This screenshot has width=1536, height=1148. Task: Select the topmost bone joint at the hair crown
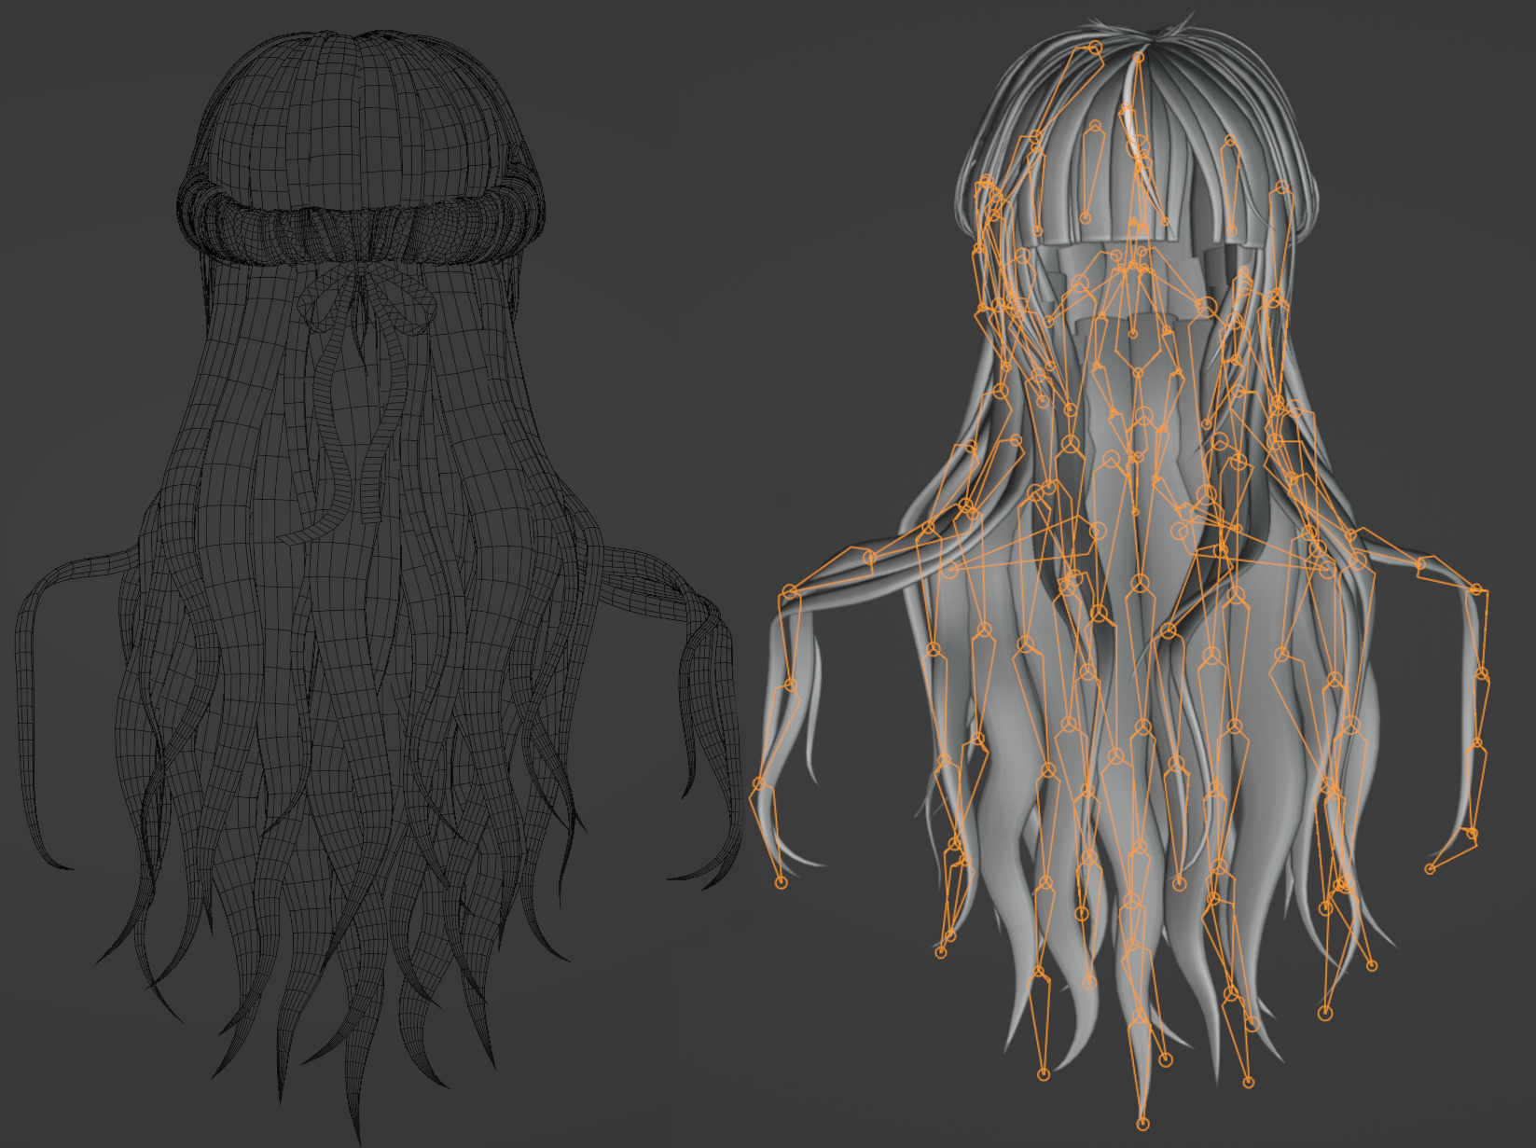click(x=1096, y=47)
